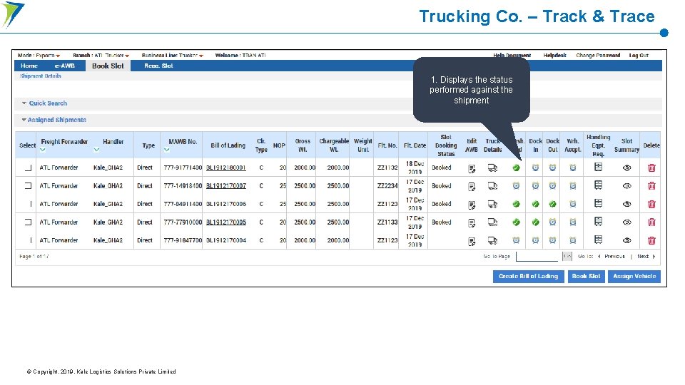Open Help Document menu link
685x385 pixels.
pyautogui.click(x=512, y=56)
